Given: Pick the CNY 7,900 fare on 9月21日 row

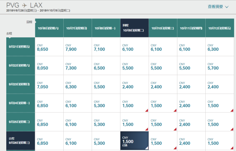Looking at the screenshot, I should tap(77, 47).
